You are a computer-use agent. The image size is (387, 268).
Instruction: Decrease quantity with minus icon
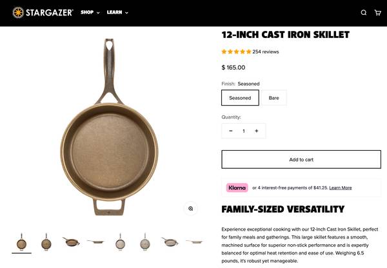click(231, 131)
